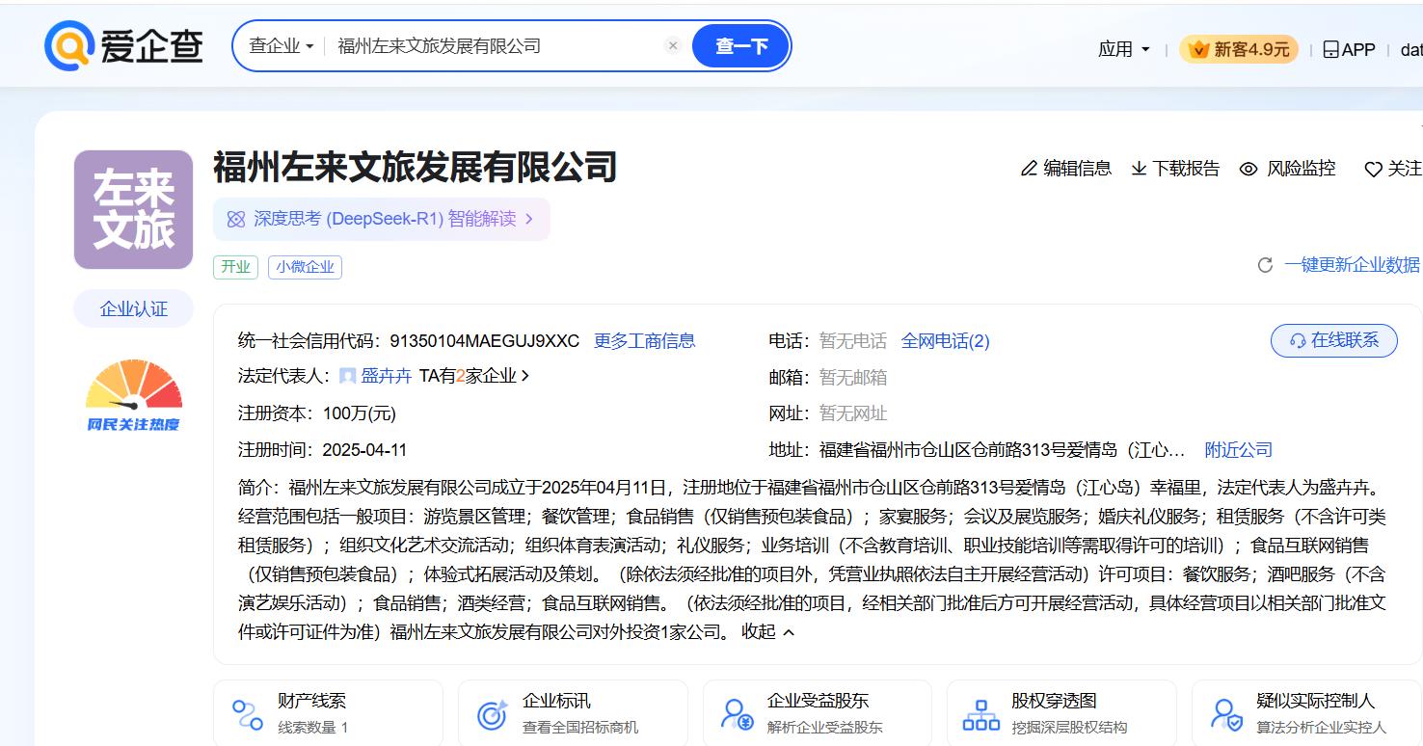Click the 一键更新企业数据 refresh icon
The height and width of the screenshot is (746, 1423).
[1265, 265]
